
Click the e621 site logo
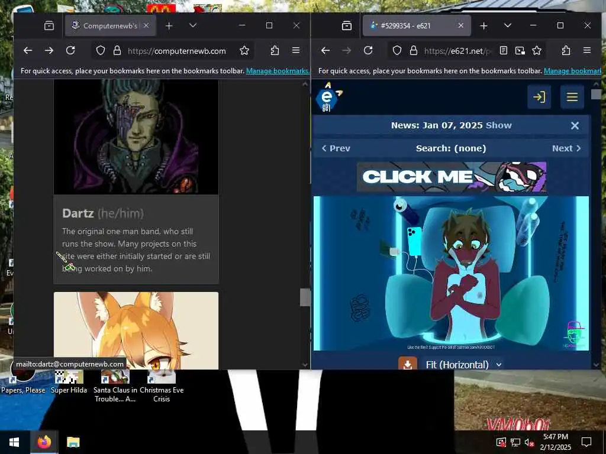click(x=328, y=98)
